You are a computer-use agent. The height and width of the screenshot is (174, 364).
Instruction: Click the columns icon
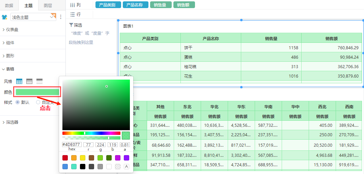(72, 5)
